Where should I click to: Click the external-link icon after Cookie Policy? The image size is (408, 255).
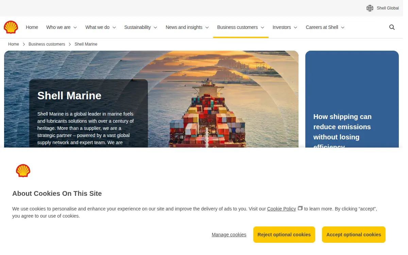click(300, 208)
